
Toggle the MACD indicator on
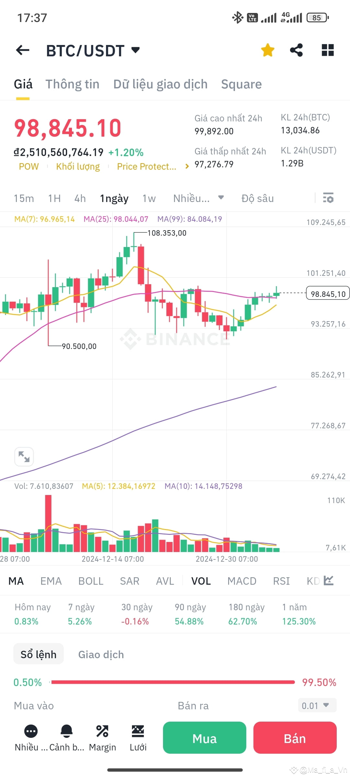click(x=241, y=581)
